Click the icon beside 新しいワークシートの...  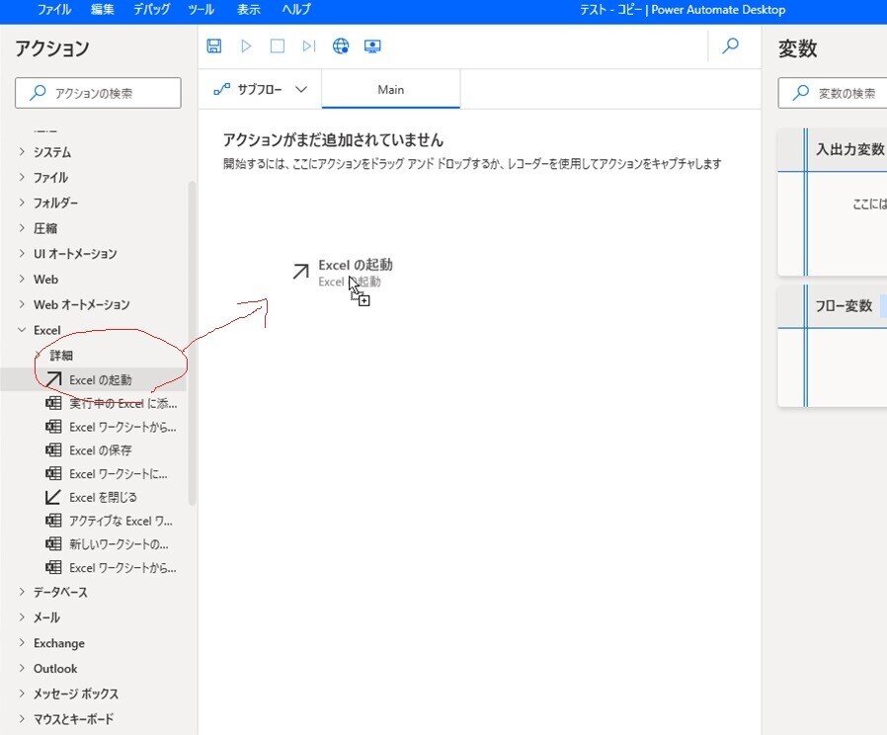53,544
